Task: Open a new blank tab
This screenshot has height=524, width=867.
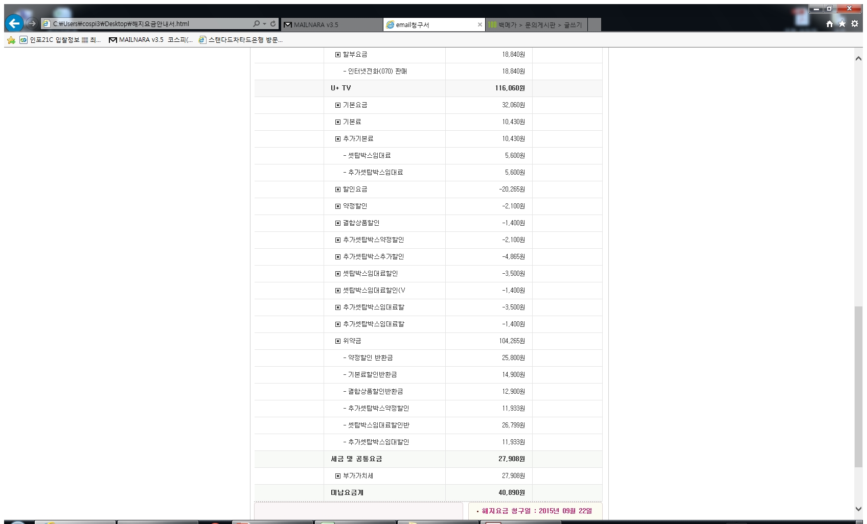Action: point(594,25)
